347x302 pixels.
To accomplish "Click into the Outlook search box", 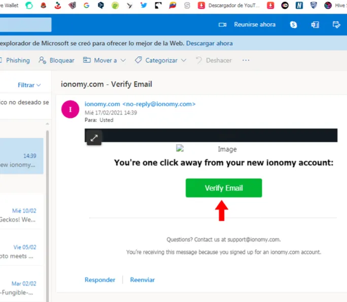I will 25,24.
